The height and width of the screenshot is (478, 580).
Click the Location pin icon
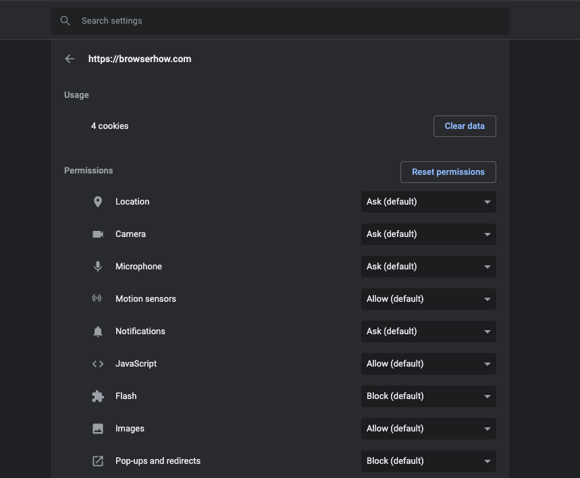[x=98, y=202]
